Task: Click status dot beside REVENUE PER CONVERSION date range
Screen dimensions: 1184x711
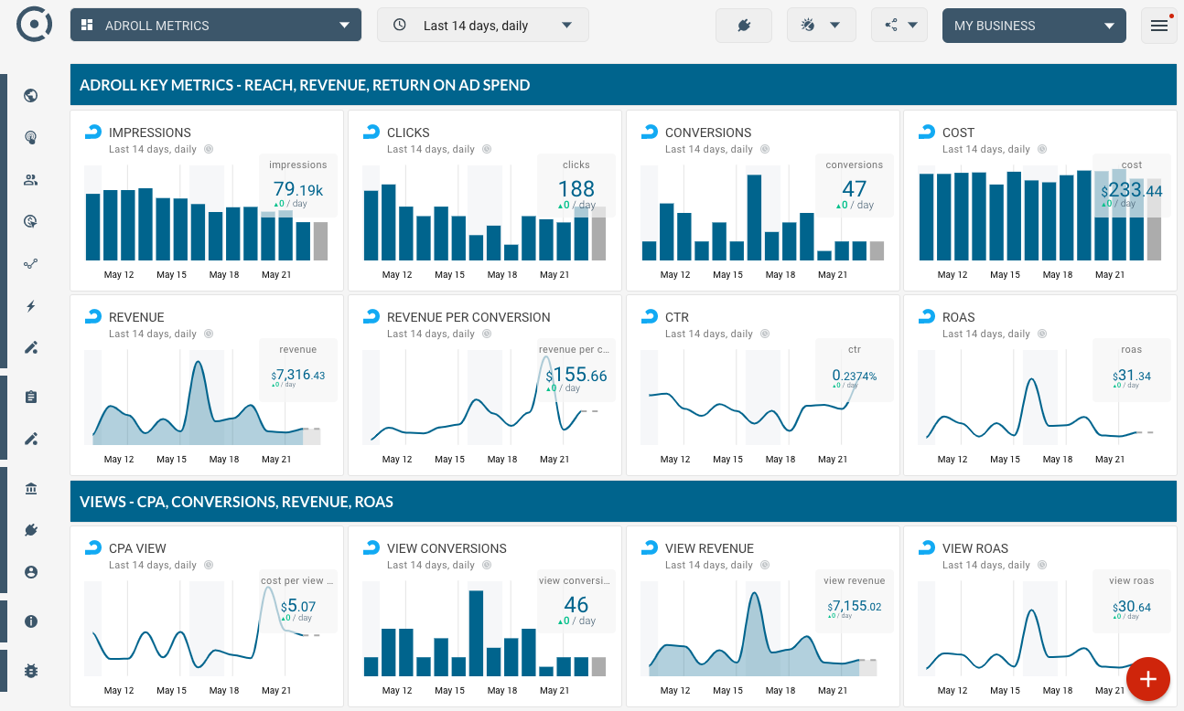Action: 487,334
